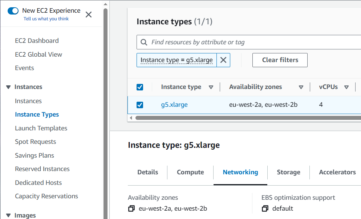Screen dimensions: 361x219
Task: Open Reserved Instances page
Action: click(x=42, y=169)
